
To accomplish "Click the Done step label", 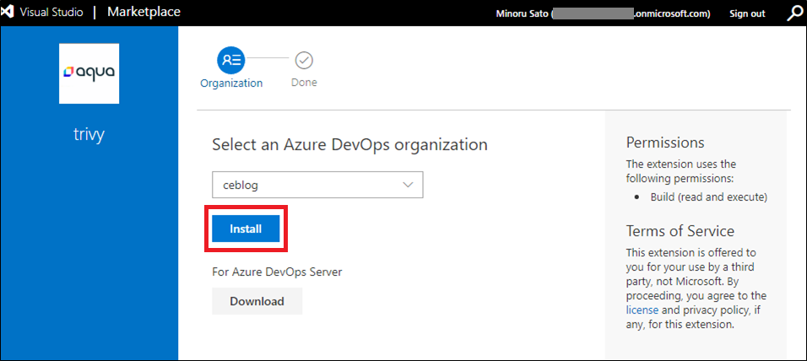I will (304, 83).
